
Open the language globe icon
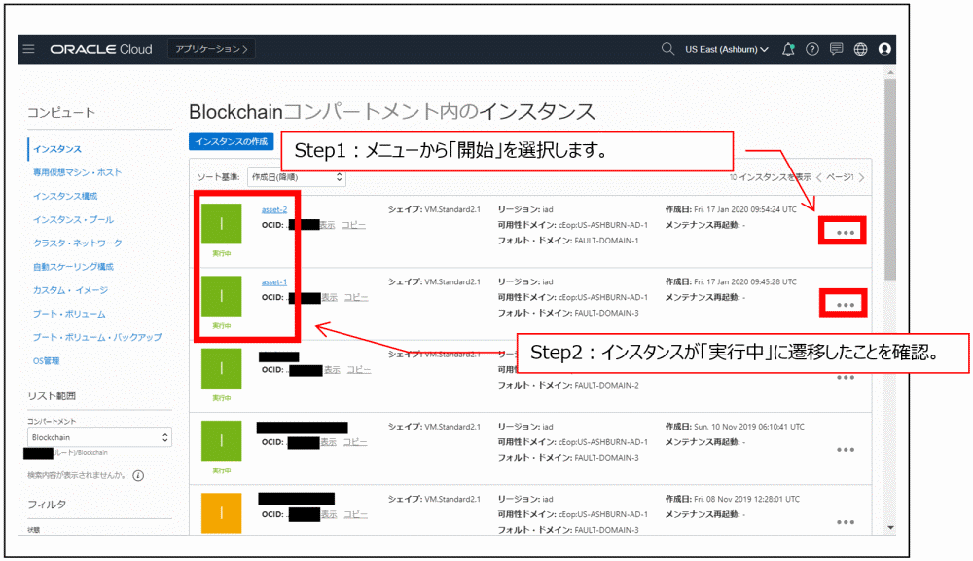[861, 49]
